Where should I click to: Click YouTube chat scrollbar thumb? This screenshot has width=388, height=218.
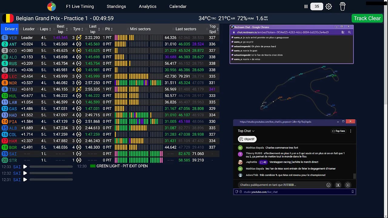(354, 176)
